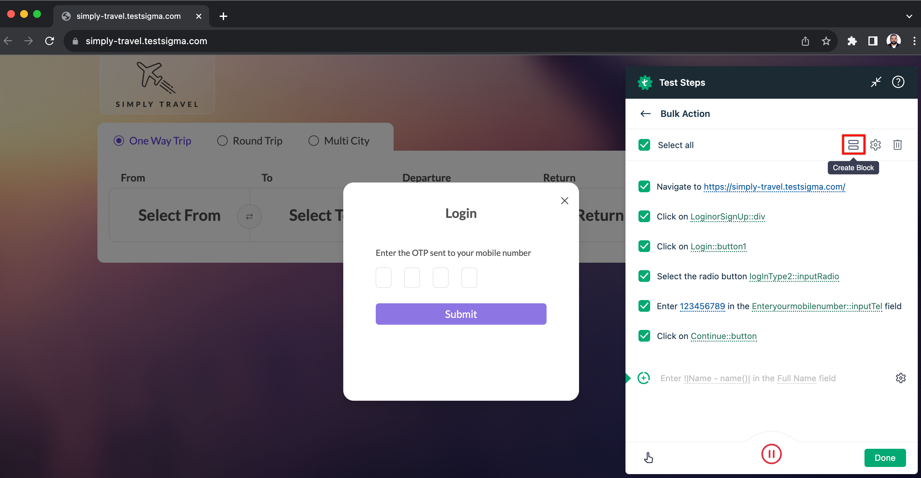The width and height of the screenshot is (921, 478).
Task: Click the back arrow in Bulk Action panel
Action: tap(646, 114)
